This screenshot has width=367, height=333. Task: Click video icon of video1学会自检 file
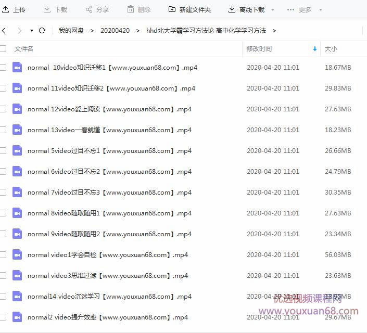(17, 255)
